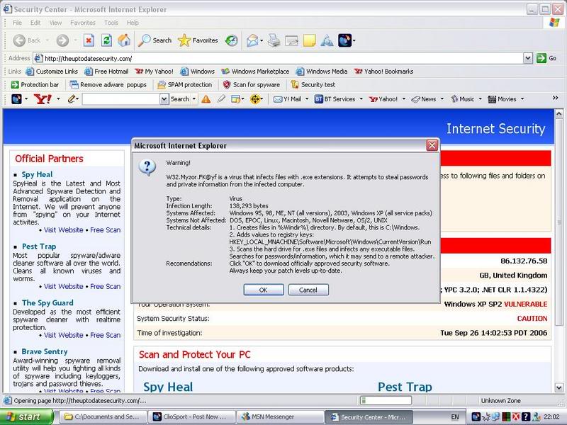The height and width of the screenshot is (425, 567).
Task: Expand the Y! Mail dropdown arrow
Action: coord(307,98)
